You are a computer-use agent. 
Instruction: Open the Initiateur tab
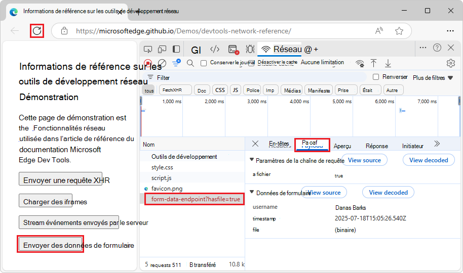coord(412,146)
